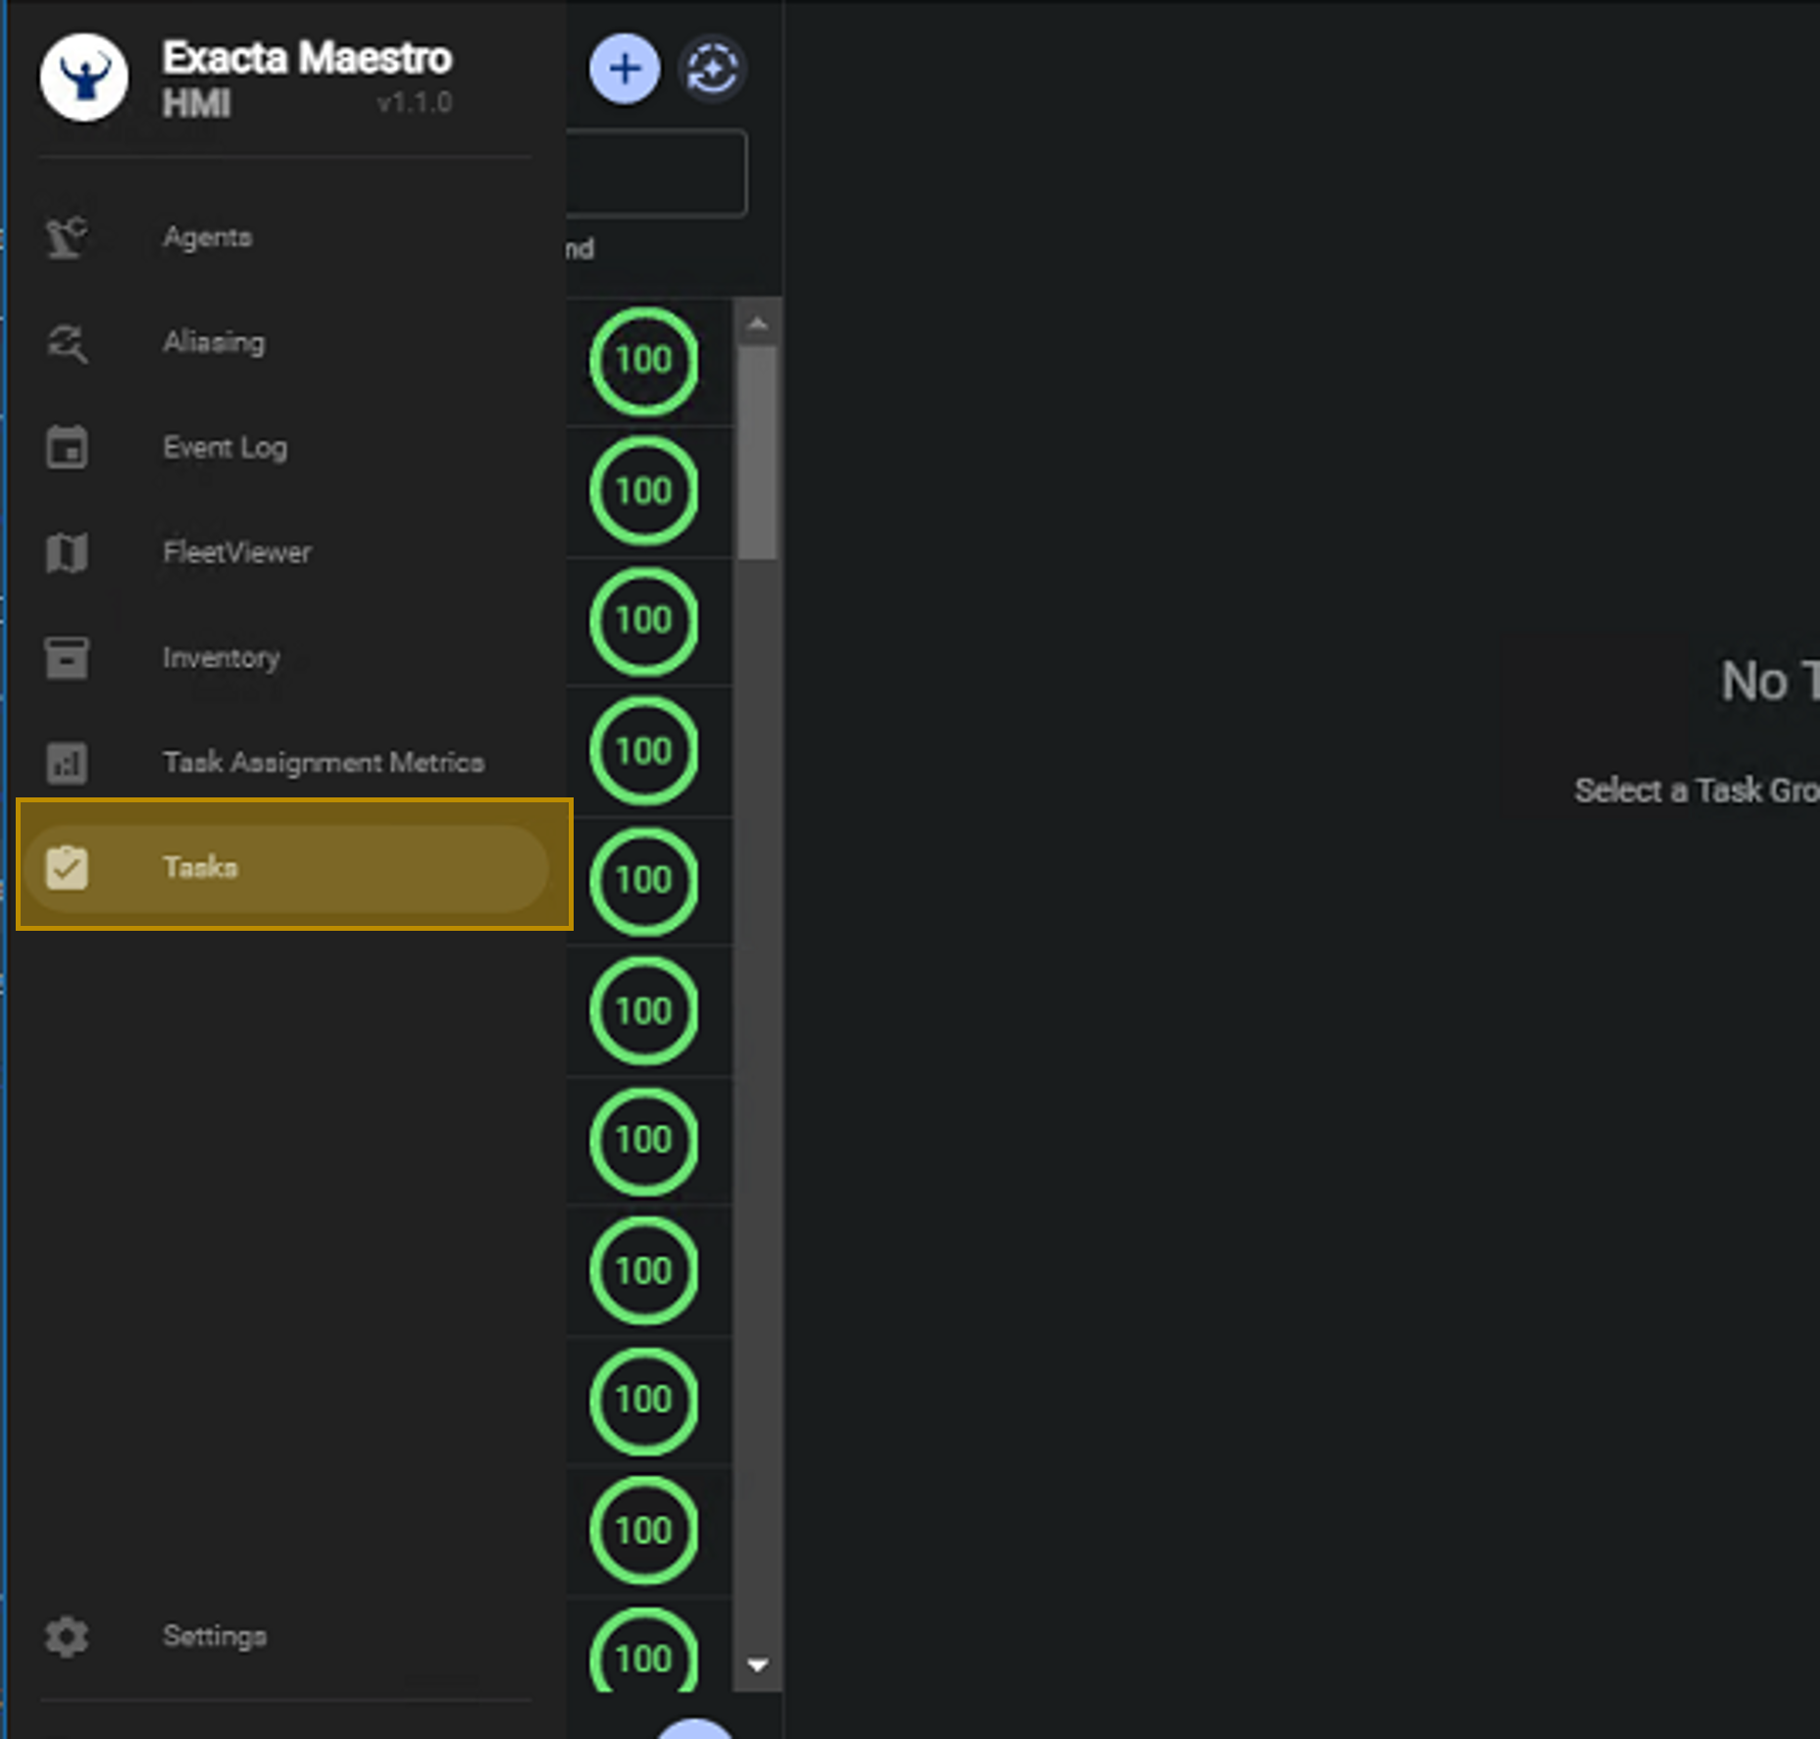Click the task list scroll-up arrow
The image size is (1820, 1739).
(x=757, y=323)
